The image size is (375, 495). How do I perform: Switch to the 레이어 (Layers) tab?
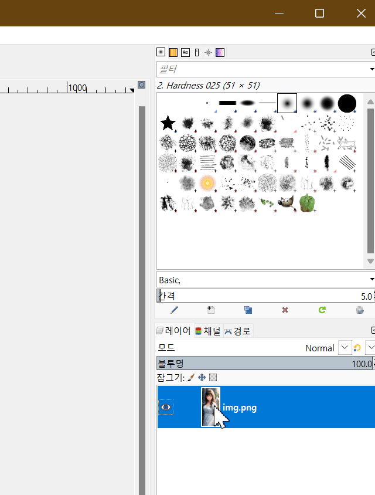coord(174,331)
